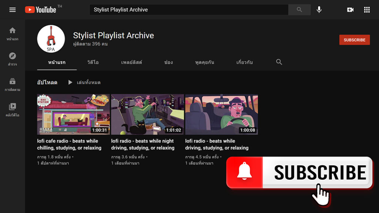The image size is (379, 213).
Task: Switch to the เพลย์ลิสต์ tab
Action: 131,62
